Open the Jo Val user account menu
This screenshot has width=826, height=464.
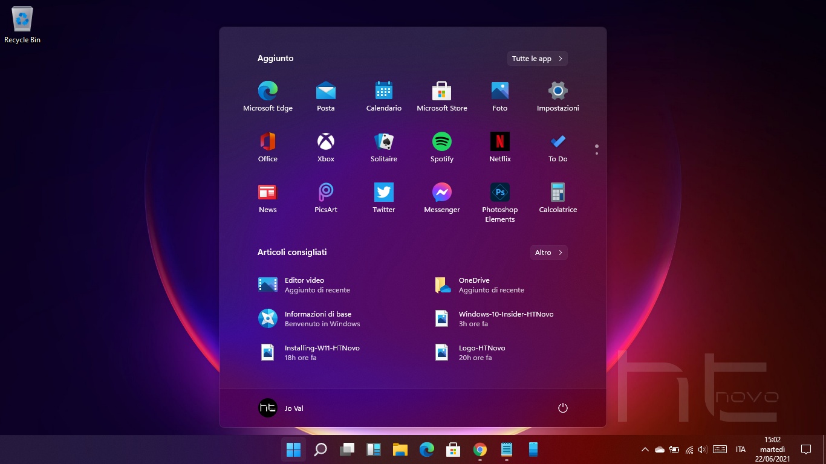(281, 408)
